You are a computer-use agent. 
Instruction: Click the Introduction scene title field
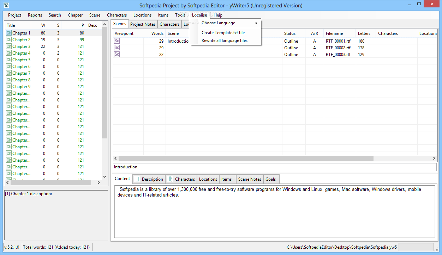click(x=275, y=167)
